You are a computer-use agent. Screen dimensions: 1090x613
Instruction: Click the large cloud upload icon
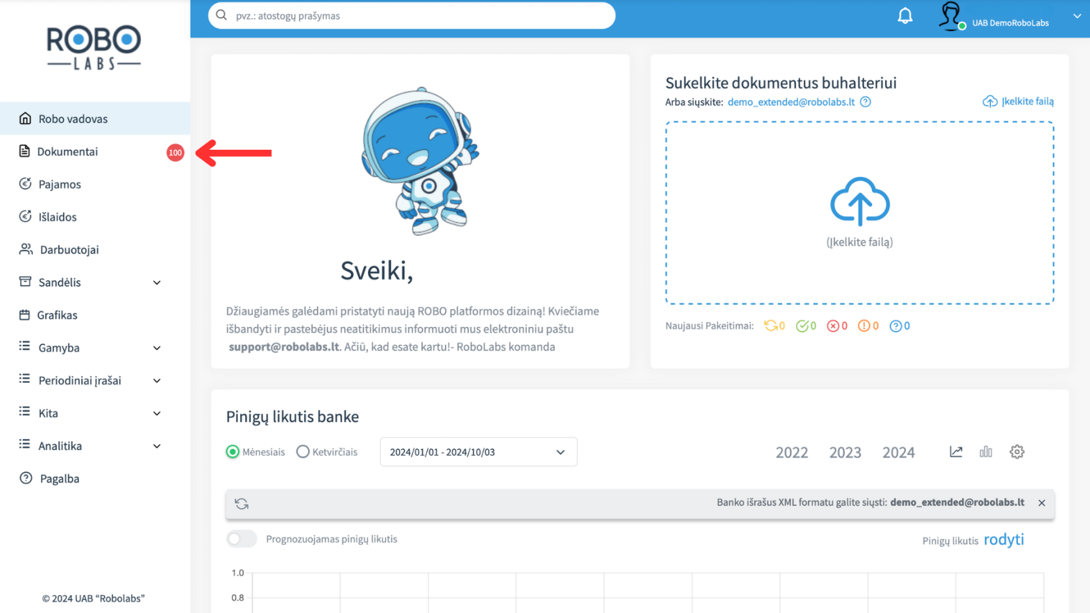pyautogui.click(x=860, y=201)
